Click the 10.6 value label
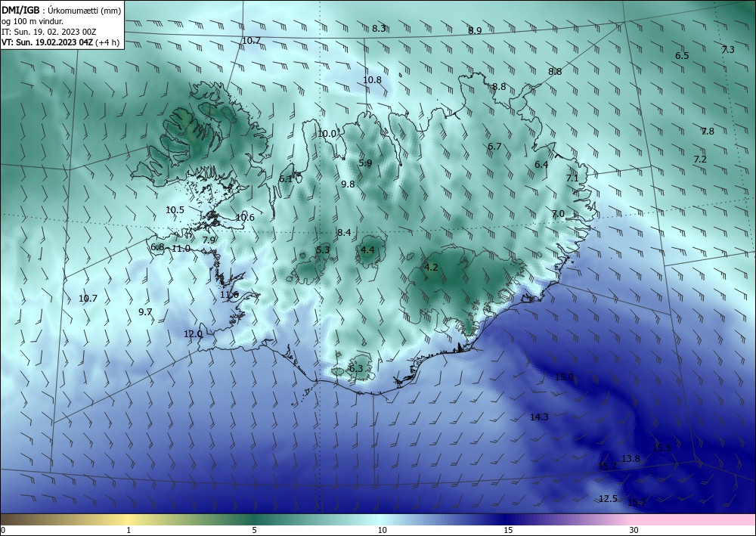The height and width of the screenshot is (536, 756). coord(245,218)
